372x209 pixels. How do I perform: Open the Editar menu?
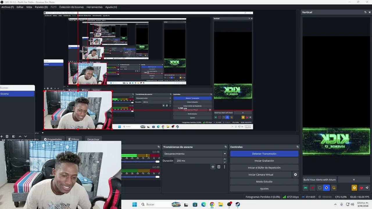(20, 7)
